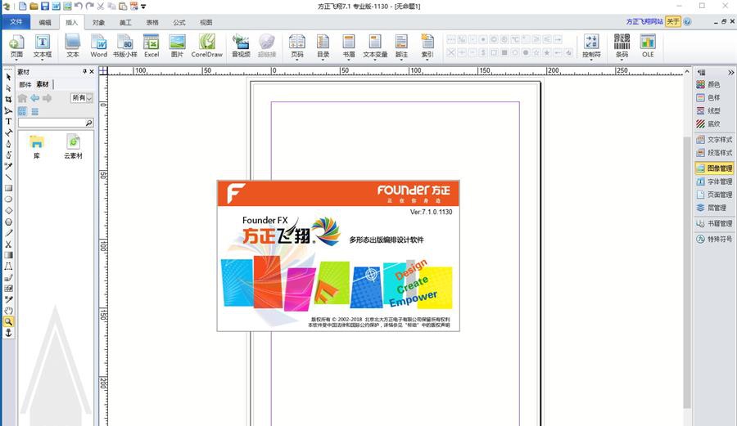The height and width of the screenshot is (426, 737).
Task: Select the magnifier zoom tool
Action: pos(8,322)
